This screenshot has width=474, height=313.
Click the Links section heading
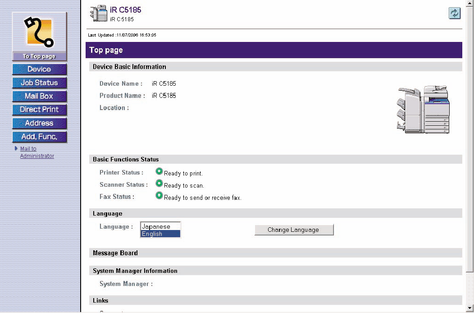pyautogui.click(x=100, y=300)
